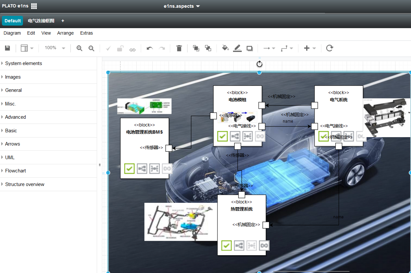Zoom out with the magnifier minus icon
Viewport: 411px width, 273px height.
click(x=92, y=48)
